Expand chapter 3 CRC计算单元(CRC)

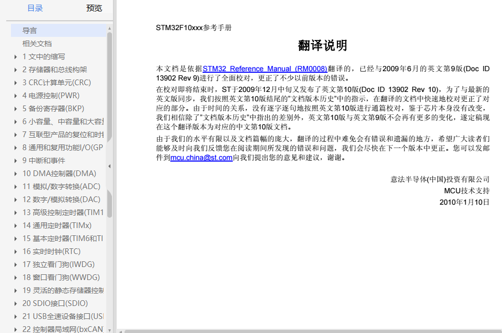[16, 83]
